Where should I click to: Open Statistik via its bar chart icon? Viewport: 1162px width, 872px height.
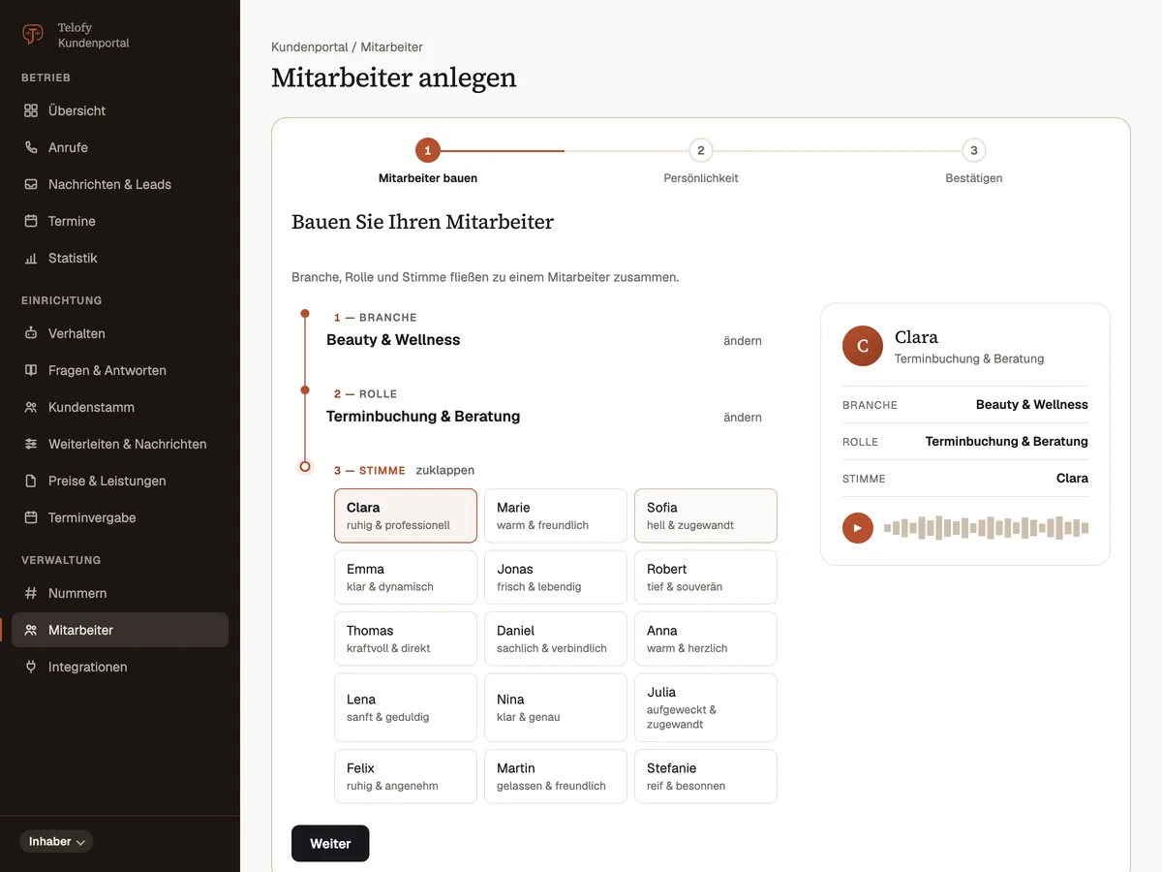tap(31, 258)
